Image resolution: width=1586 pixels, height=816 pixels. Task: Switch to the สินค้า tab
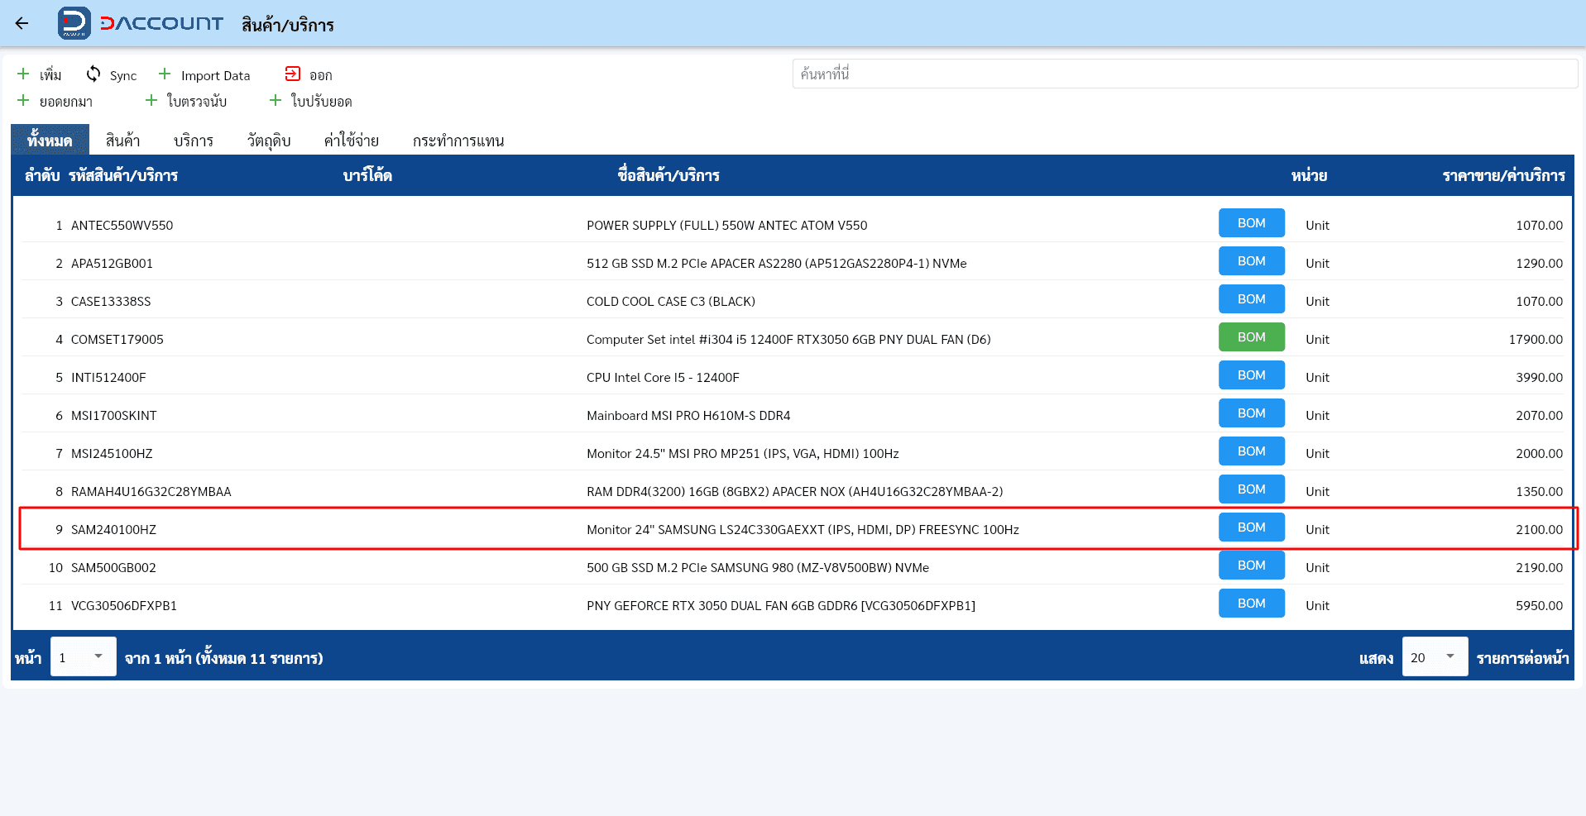(x=122, y=141)
